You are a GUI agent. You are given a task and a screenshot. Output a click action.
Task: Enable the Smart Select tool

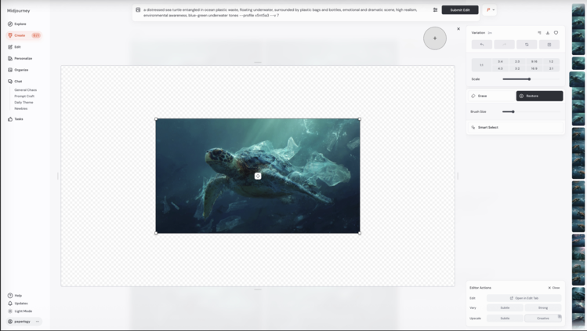(515, 127)
